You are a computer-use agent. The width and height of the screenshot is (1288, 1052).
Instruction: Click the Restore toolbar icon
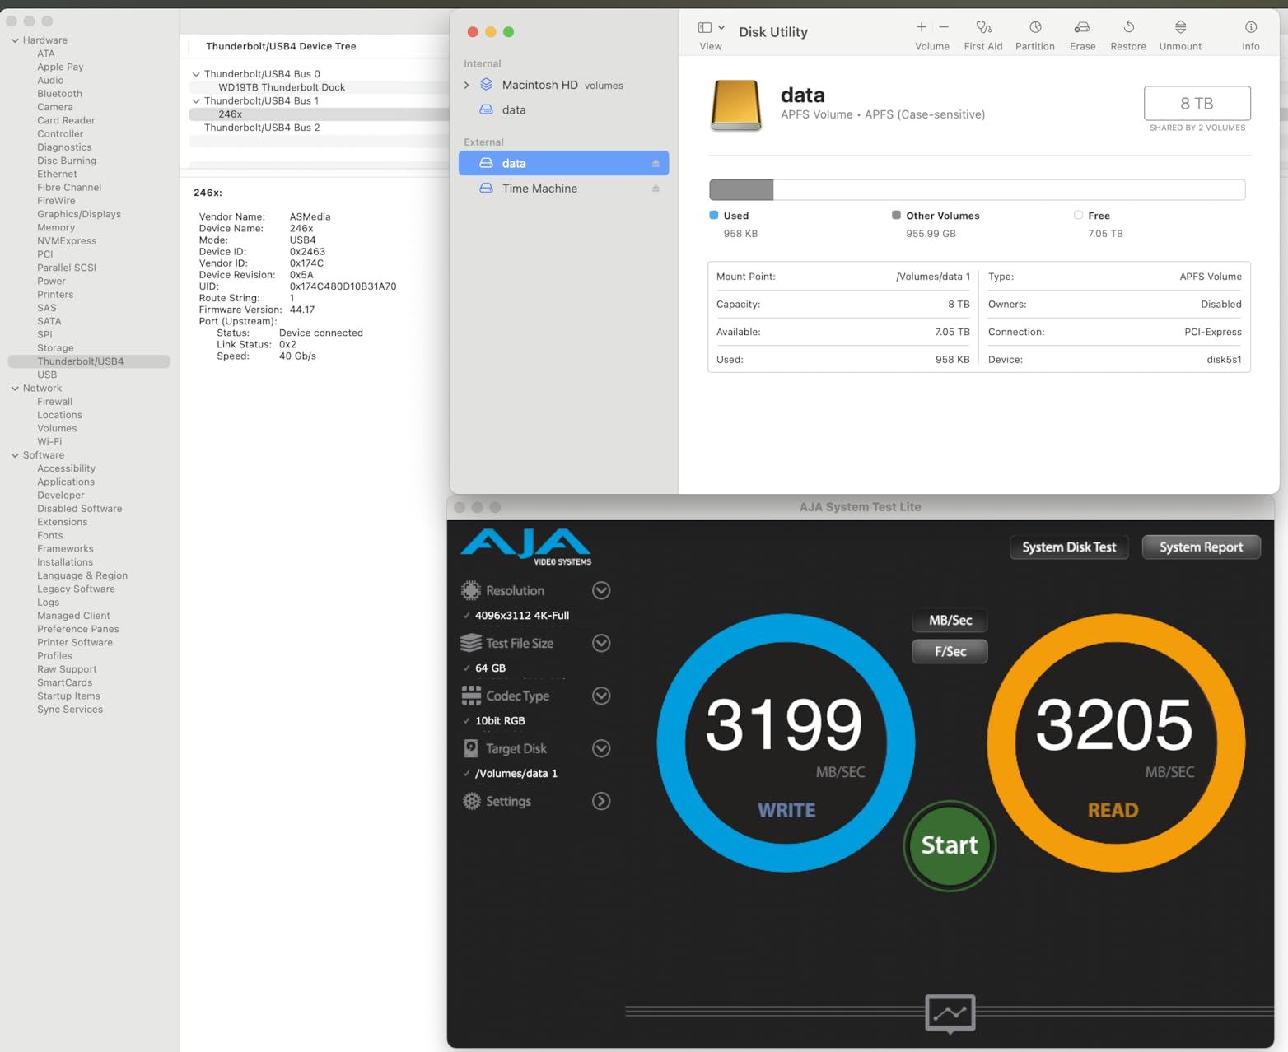coord(1128,27)
